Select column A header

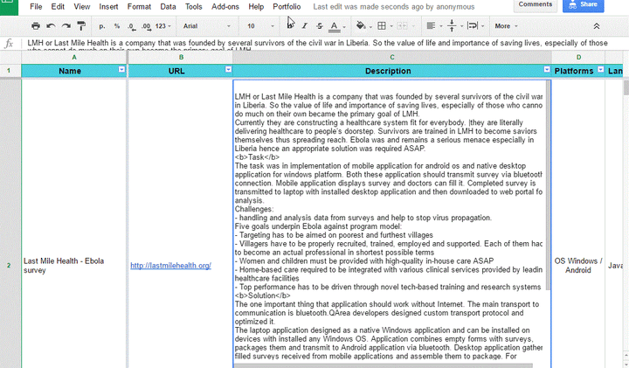point(74,57)
